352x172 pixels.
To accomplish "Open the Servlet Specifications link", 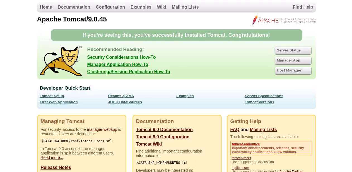I will [x=264, y=96].
